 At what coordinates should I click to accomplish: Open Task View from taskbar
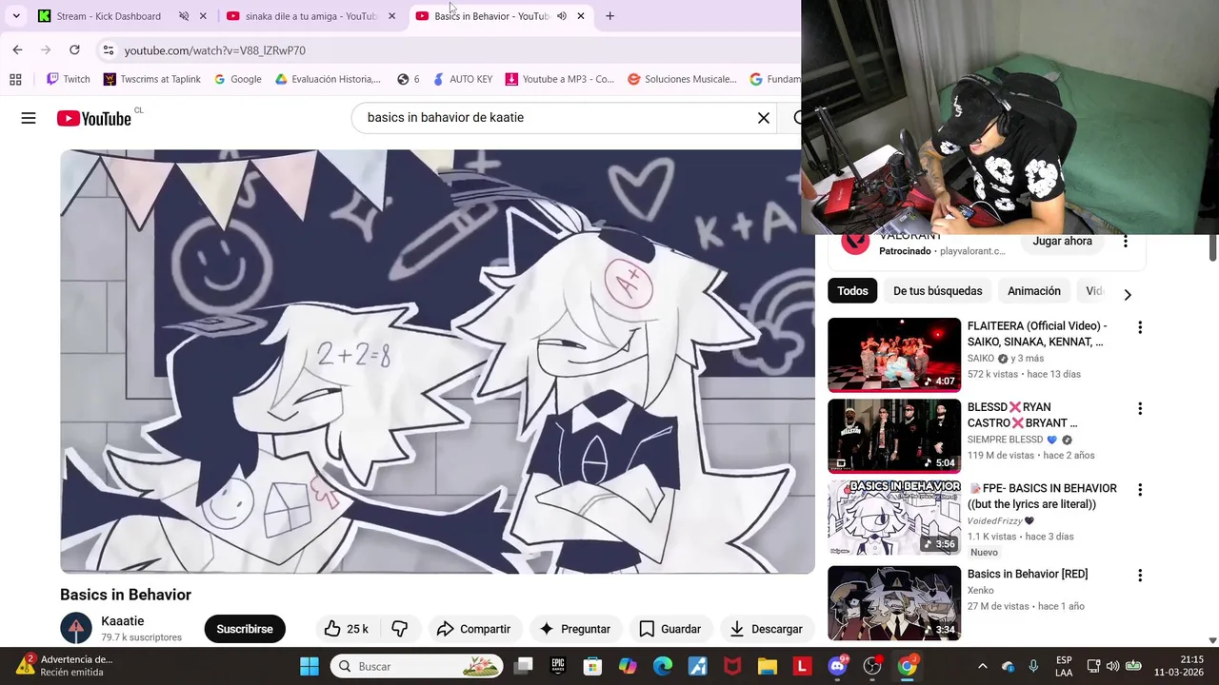524,666
